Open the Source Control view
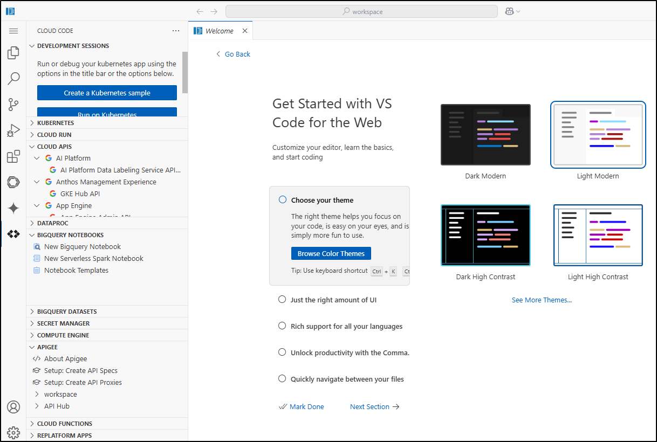657x442 pixels. [13, 105]
